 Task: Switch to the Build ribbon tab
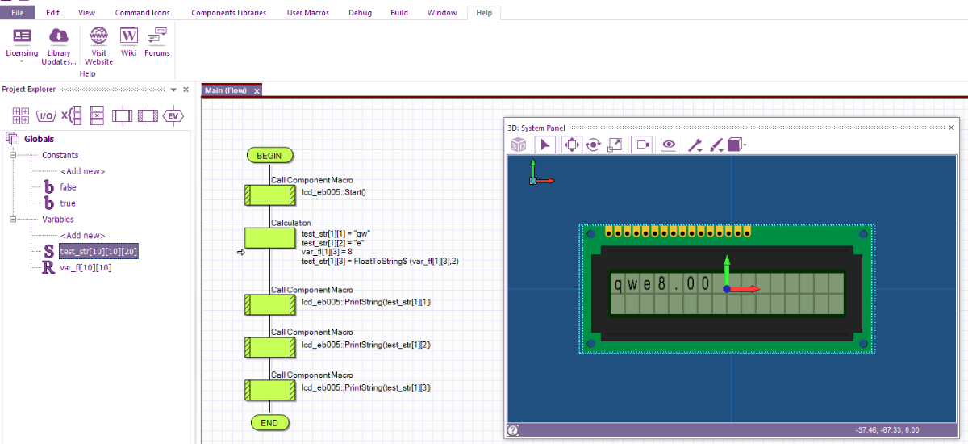click(399, 13)
